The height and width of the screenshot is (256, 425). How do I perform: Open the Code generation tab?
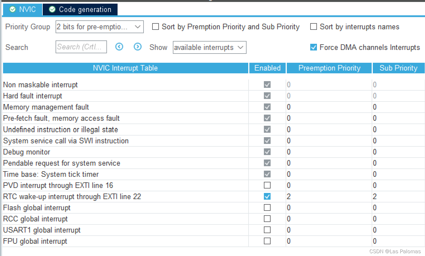(x=80, y=9)
